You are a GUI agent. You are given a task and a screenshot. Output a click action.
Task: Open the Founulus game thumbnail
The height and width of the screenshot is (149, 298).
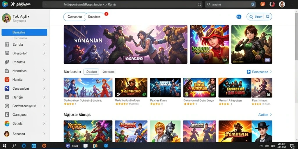131,88
